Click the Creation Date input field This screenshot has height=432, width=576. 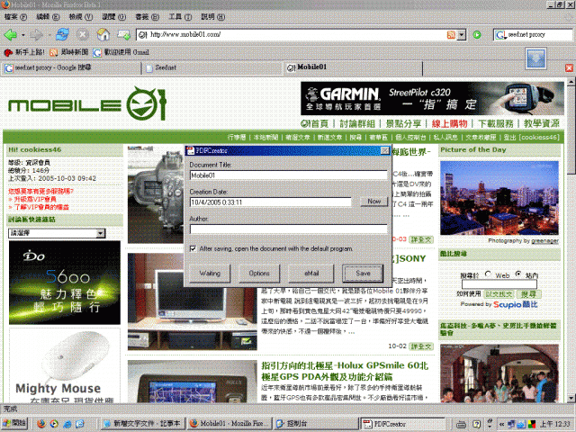[270, 202]
